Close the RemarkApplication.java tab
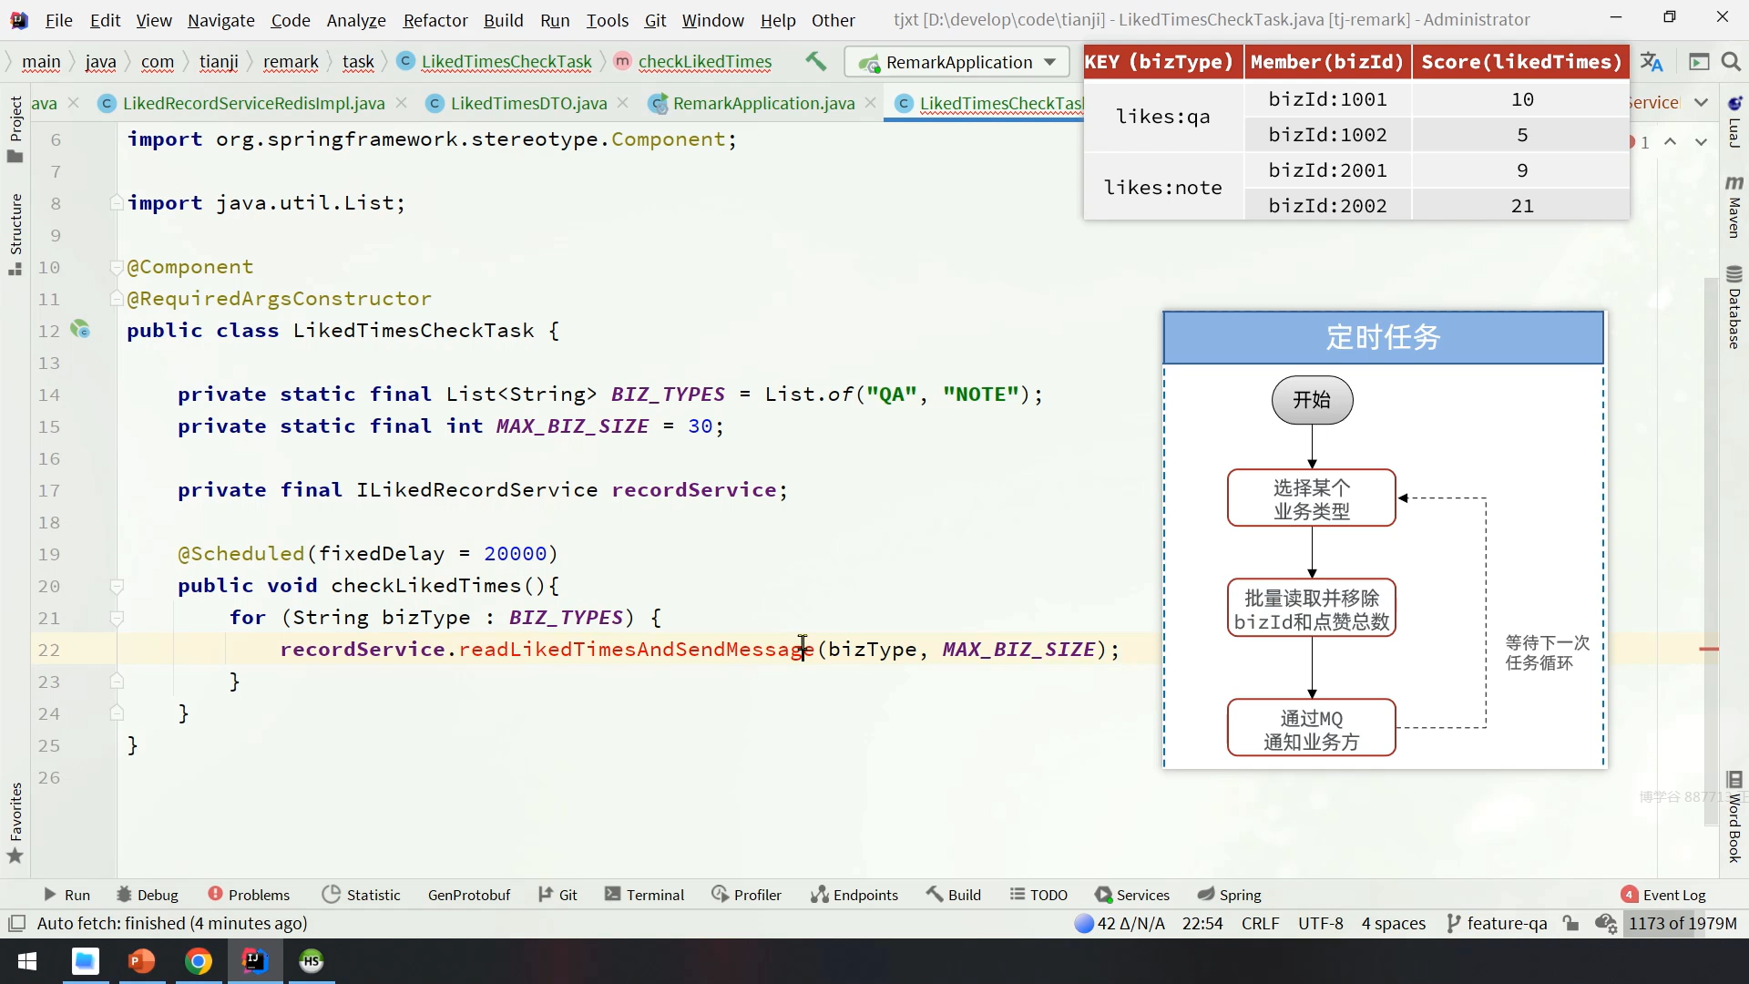This screenshot has width=1749, height=984. [x=871, y=103]
